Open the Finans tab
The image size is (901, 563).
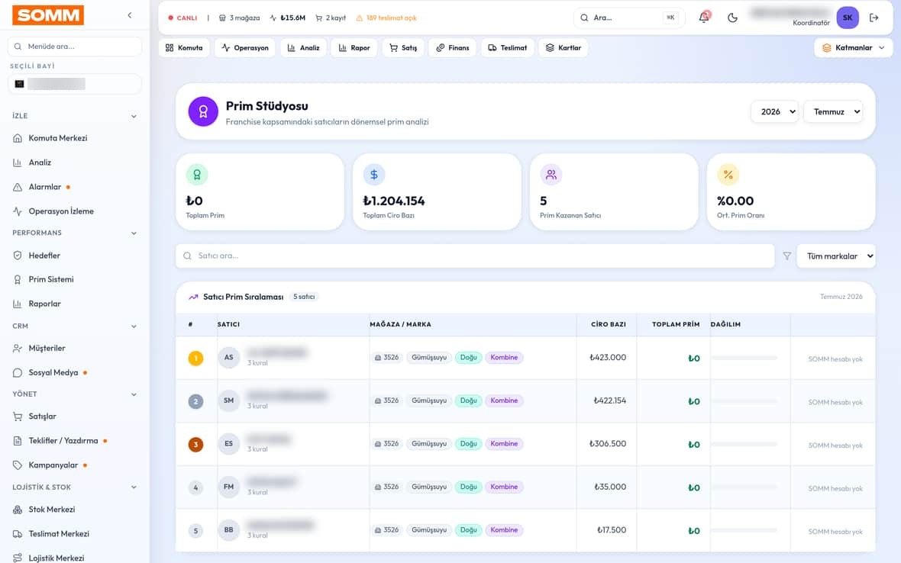(453, 47)
